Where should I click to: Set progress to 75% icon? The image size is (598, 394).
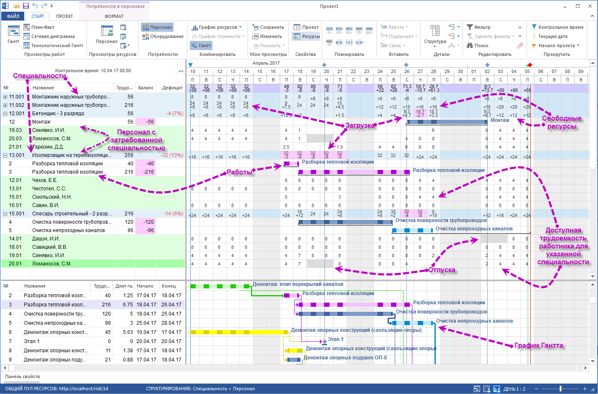click(x=359, y=31)
